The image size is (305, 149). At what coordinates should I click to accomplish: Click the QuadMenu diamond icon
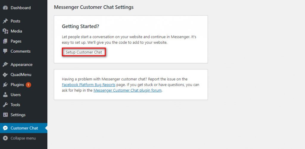coord(5,75)
